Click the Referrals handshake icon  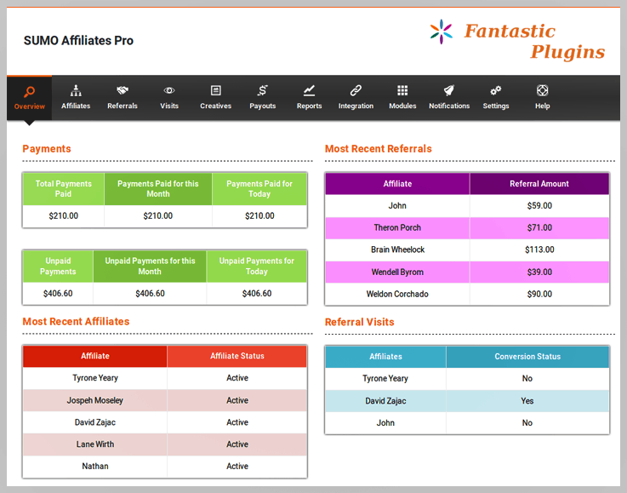click(123, 90)
